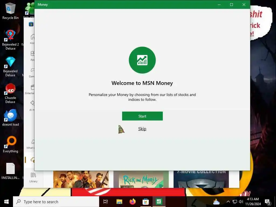This screenshot has height=207, width=276.
Task: Open Downloads cloud icon in Store sidebar
Action: pos(33,160)
